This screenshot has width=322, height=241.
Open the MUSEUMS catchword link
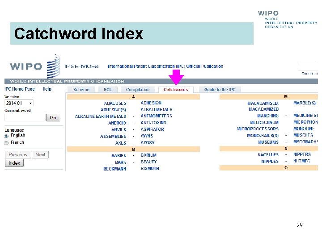268,142
